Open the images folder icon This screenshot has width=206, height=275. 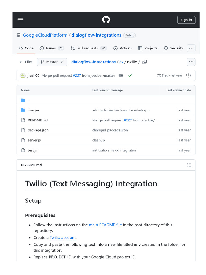point(23,110)
